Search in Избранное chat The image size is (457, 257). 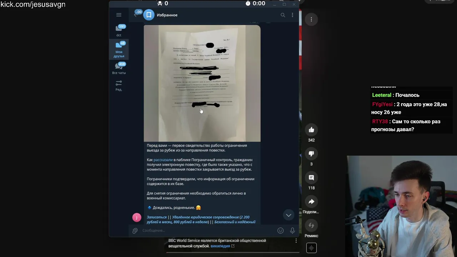[x=283, y=15]
